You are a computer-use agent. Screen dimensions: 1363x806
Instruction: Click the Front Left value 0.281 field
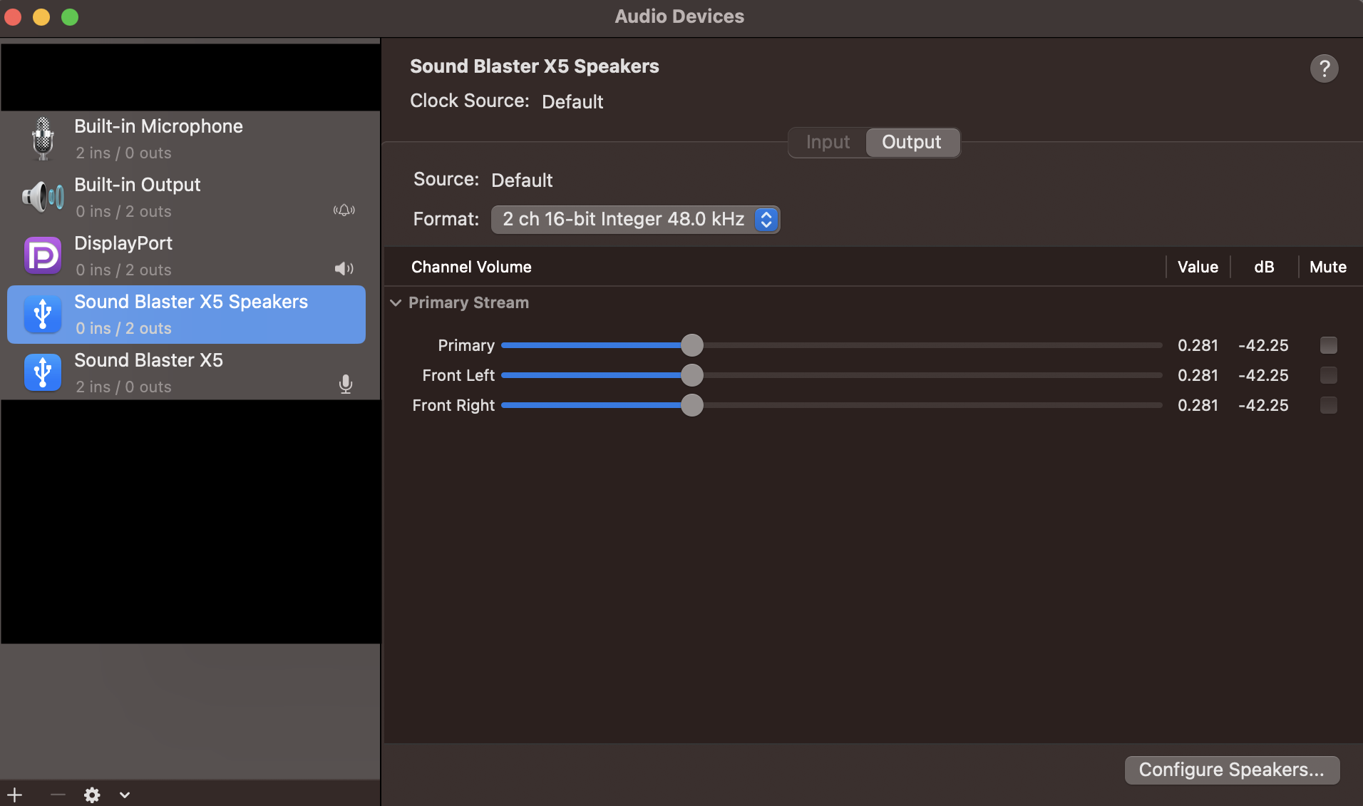pos(1198,375)
